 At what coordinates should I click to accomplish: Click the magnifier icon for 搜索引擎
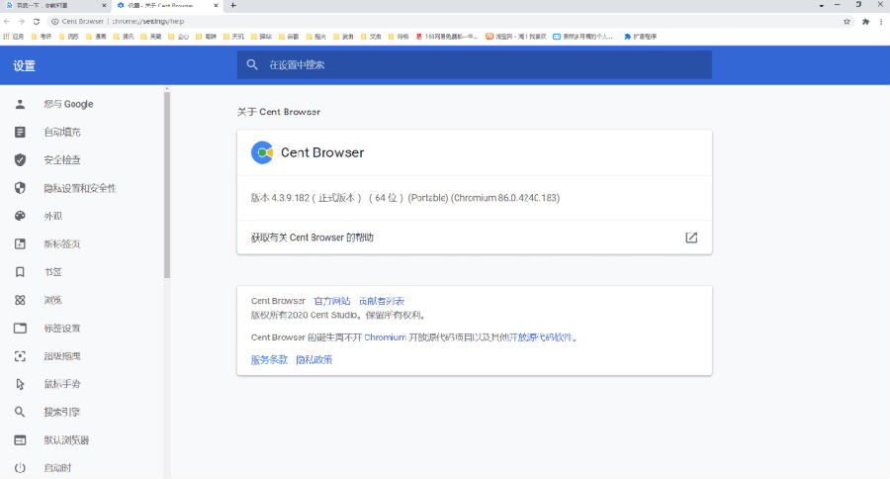[x=20, y=412]
